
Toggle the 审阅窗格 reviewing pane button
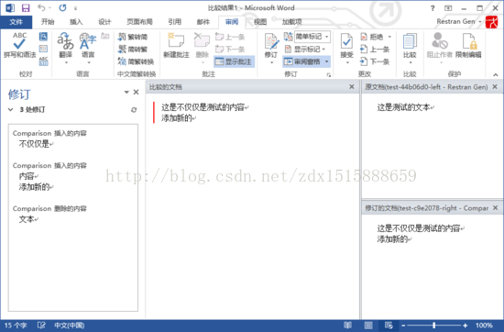coord(302,61)
